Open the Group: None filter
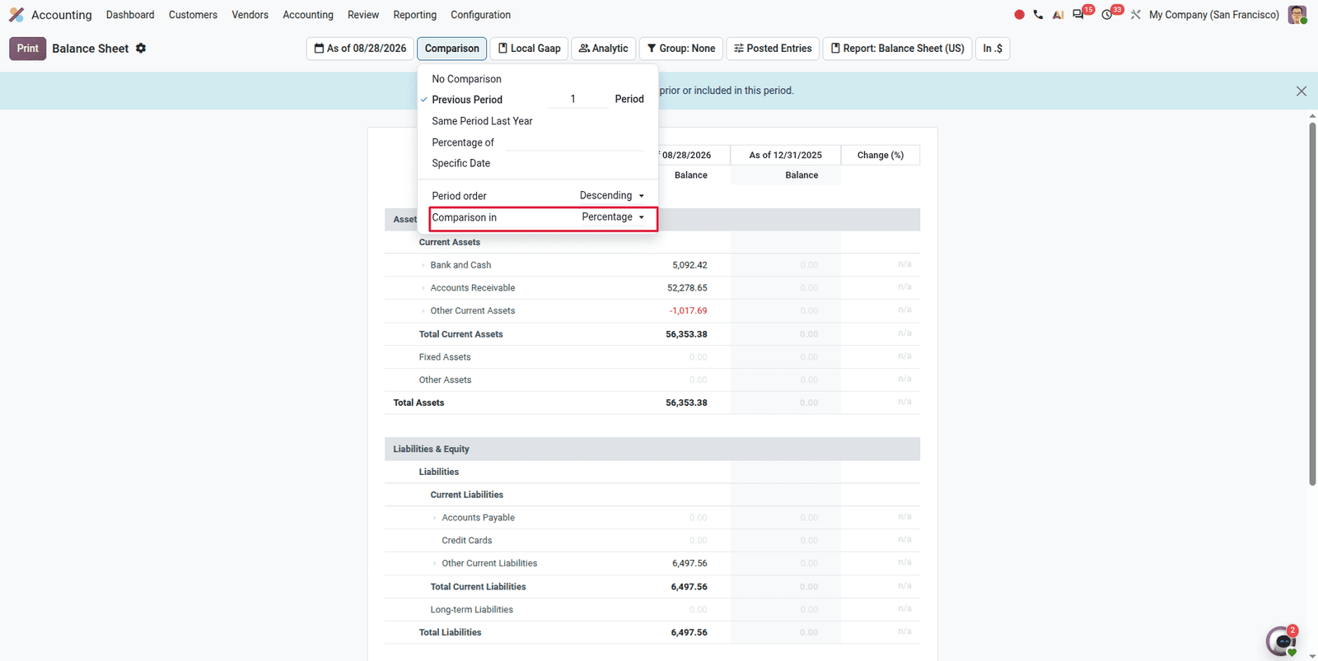The width and height of the screenshot is (1318, 661). (x=680, y=49)
